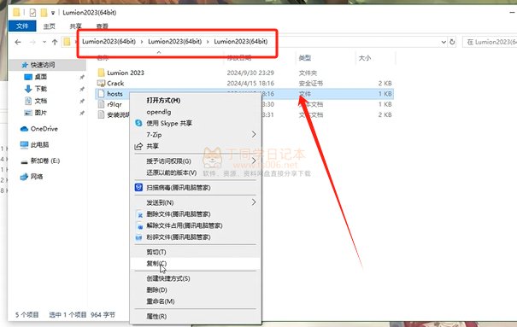Open the 文件 ribbon tab
The image size is (517, 327).
coord(22,26)
